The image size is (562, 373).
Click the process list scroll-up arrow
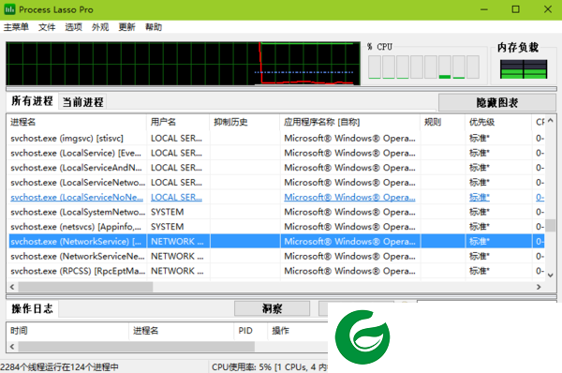(551, 121)
